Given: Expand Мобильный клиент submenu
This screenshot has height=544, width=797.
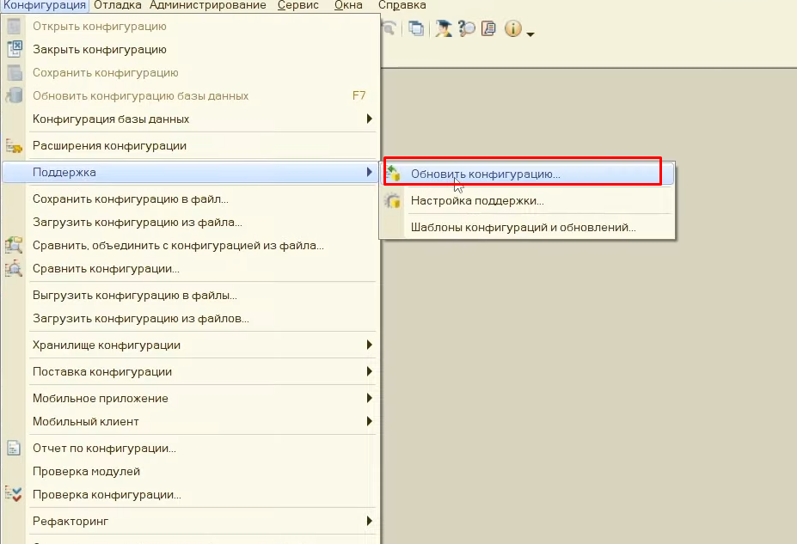Looking at the screenshot, I should pyautogui.click(x=191, y=422).
